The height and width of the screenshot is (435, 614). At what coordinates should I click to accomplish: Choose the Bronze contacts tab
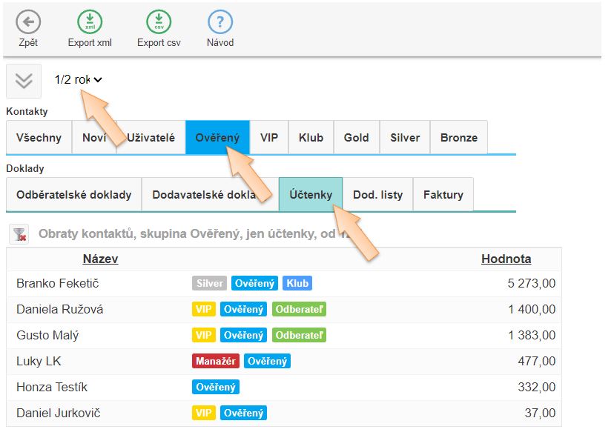click(458, 138)
